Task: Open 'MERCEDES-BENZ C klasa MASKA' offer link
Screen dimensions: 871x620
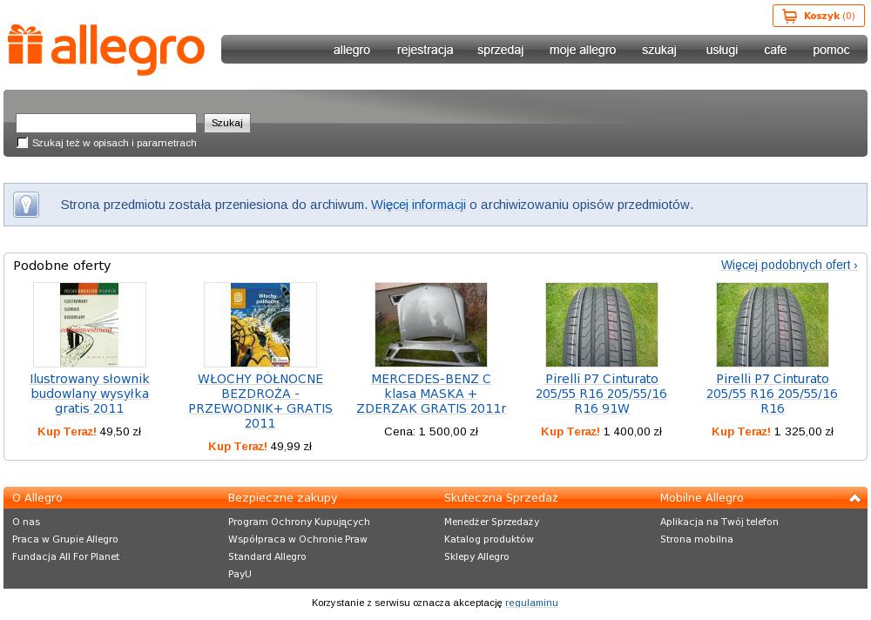Action: [431, 394]
